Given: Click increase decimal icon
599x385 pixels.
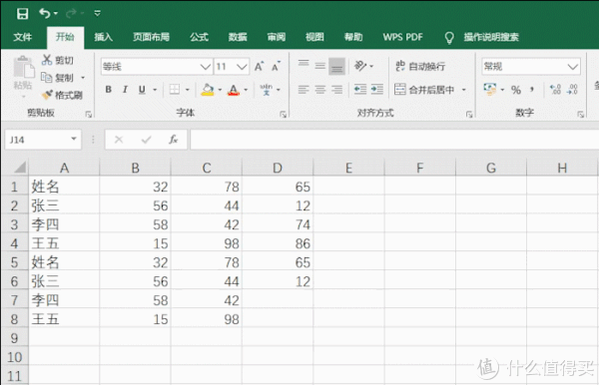Looking at the screenshot, I should (x=555, y=90).
